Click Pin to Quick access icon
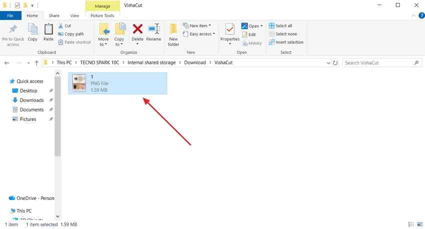The width and height of the screenshot is (425, 229). [12, 29]
